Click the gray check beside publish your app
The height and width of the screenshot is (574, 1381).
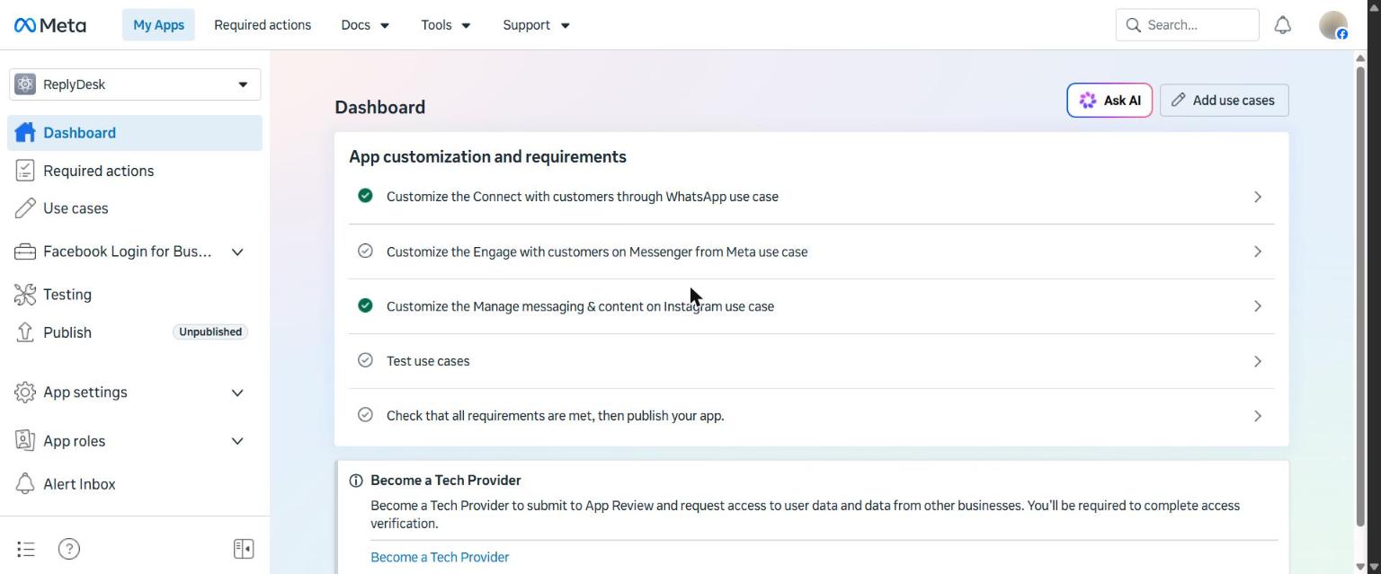365,415
